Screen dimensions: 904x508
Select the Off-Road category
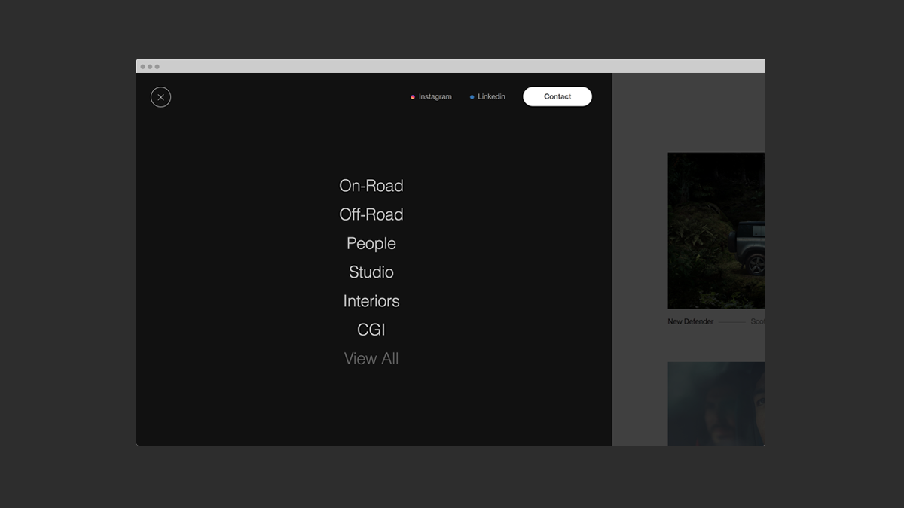371,214
